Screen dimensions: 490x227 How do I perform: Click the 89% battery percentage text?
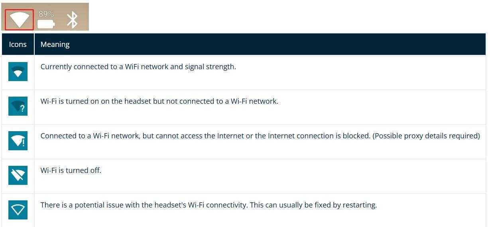point(46,14)
